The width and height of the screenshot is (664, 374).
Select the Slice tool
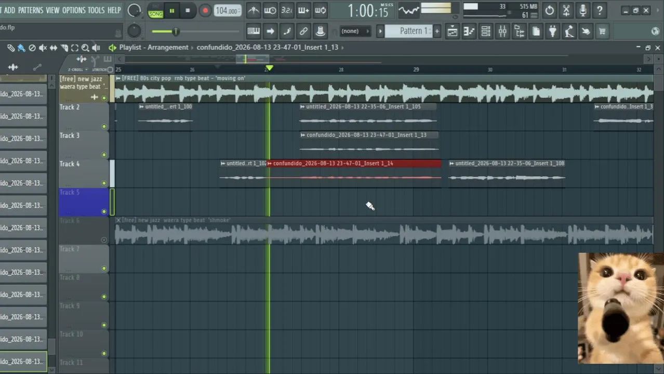click(x=64, y=48)
